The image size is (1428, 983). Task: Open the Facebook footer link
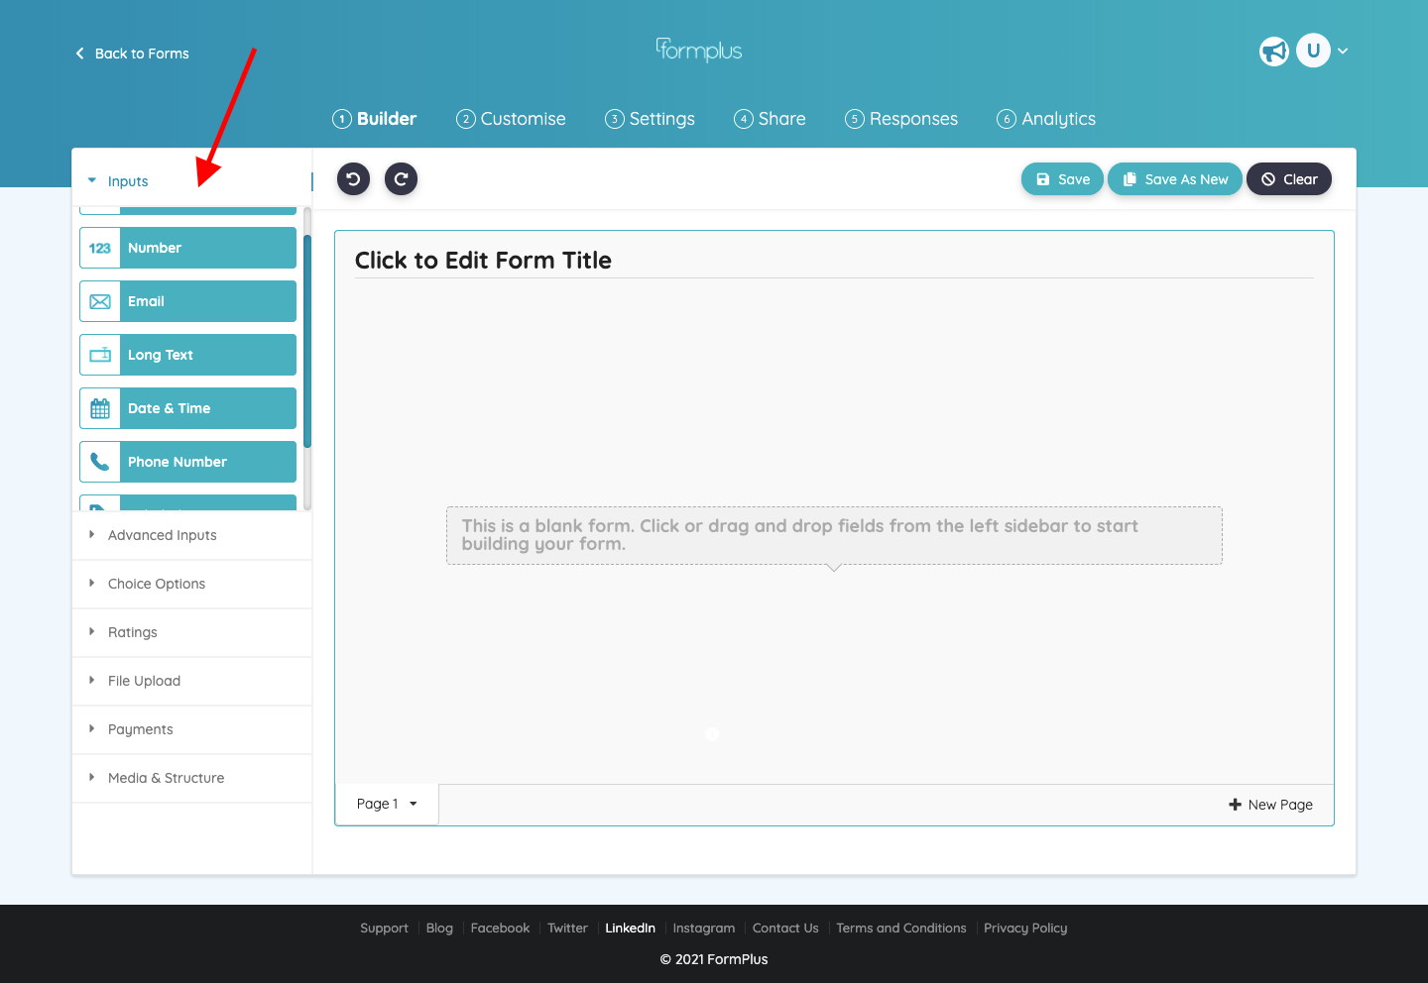coord(500,928)
